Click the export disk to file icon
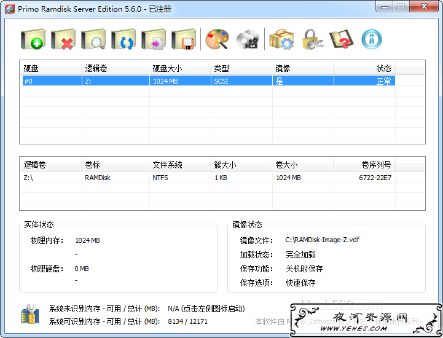 coord(154,39)
